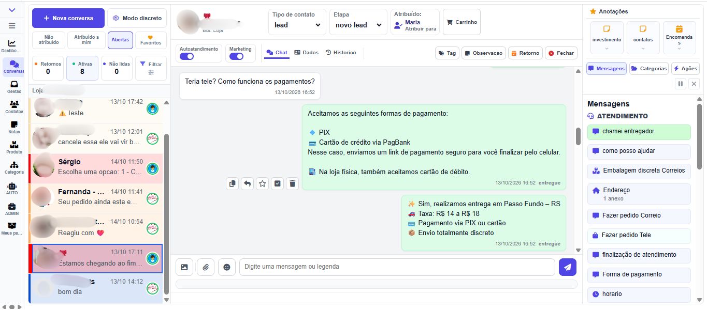Open the Fernanda conversation
Image resolution: width=707 pixels, height=310 pixels.
[x=95, y=198]
